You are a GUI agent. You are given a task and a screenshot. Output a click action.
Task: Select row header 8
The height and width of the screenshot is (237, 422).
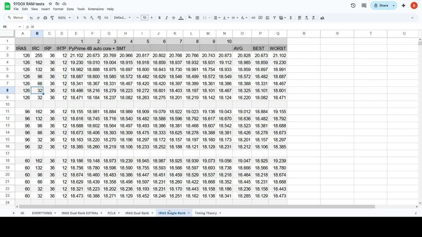(7, 91)
